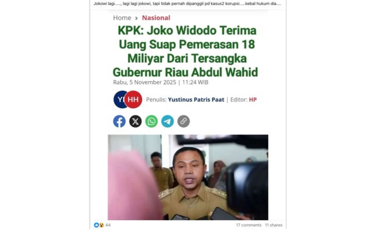Screen dimensions: 375x250
Task: Open author Yustinus Patris Paat profile
Action: pyautogui.click(x=196, y=100)
